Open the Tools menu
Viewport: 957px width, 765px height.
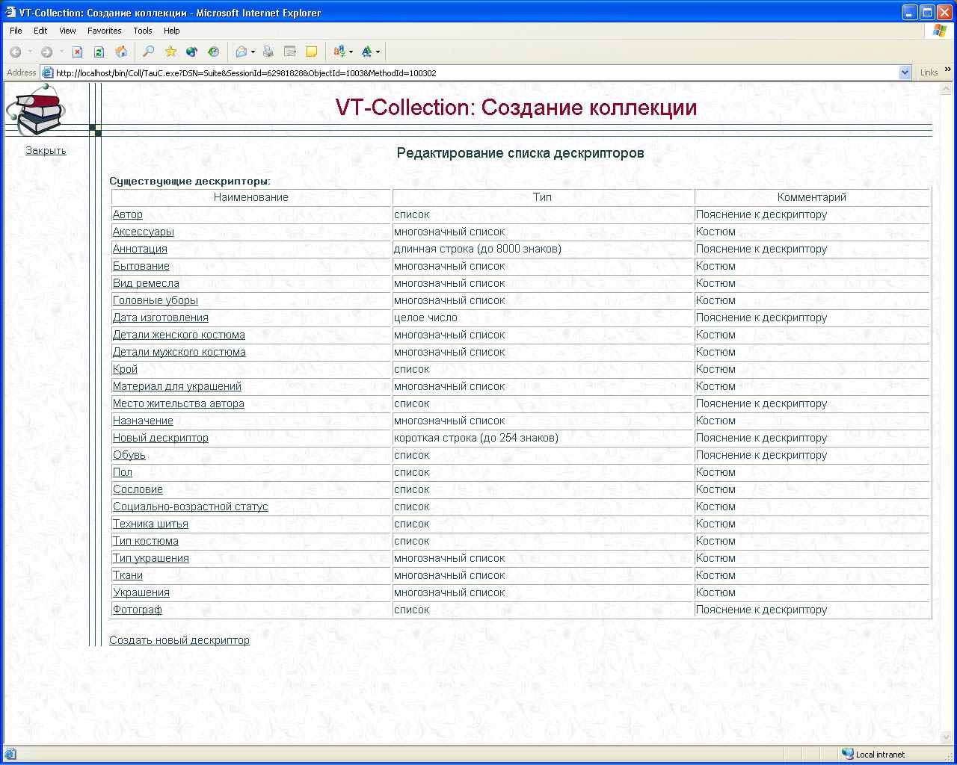[142, 31]
